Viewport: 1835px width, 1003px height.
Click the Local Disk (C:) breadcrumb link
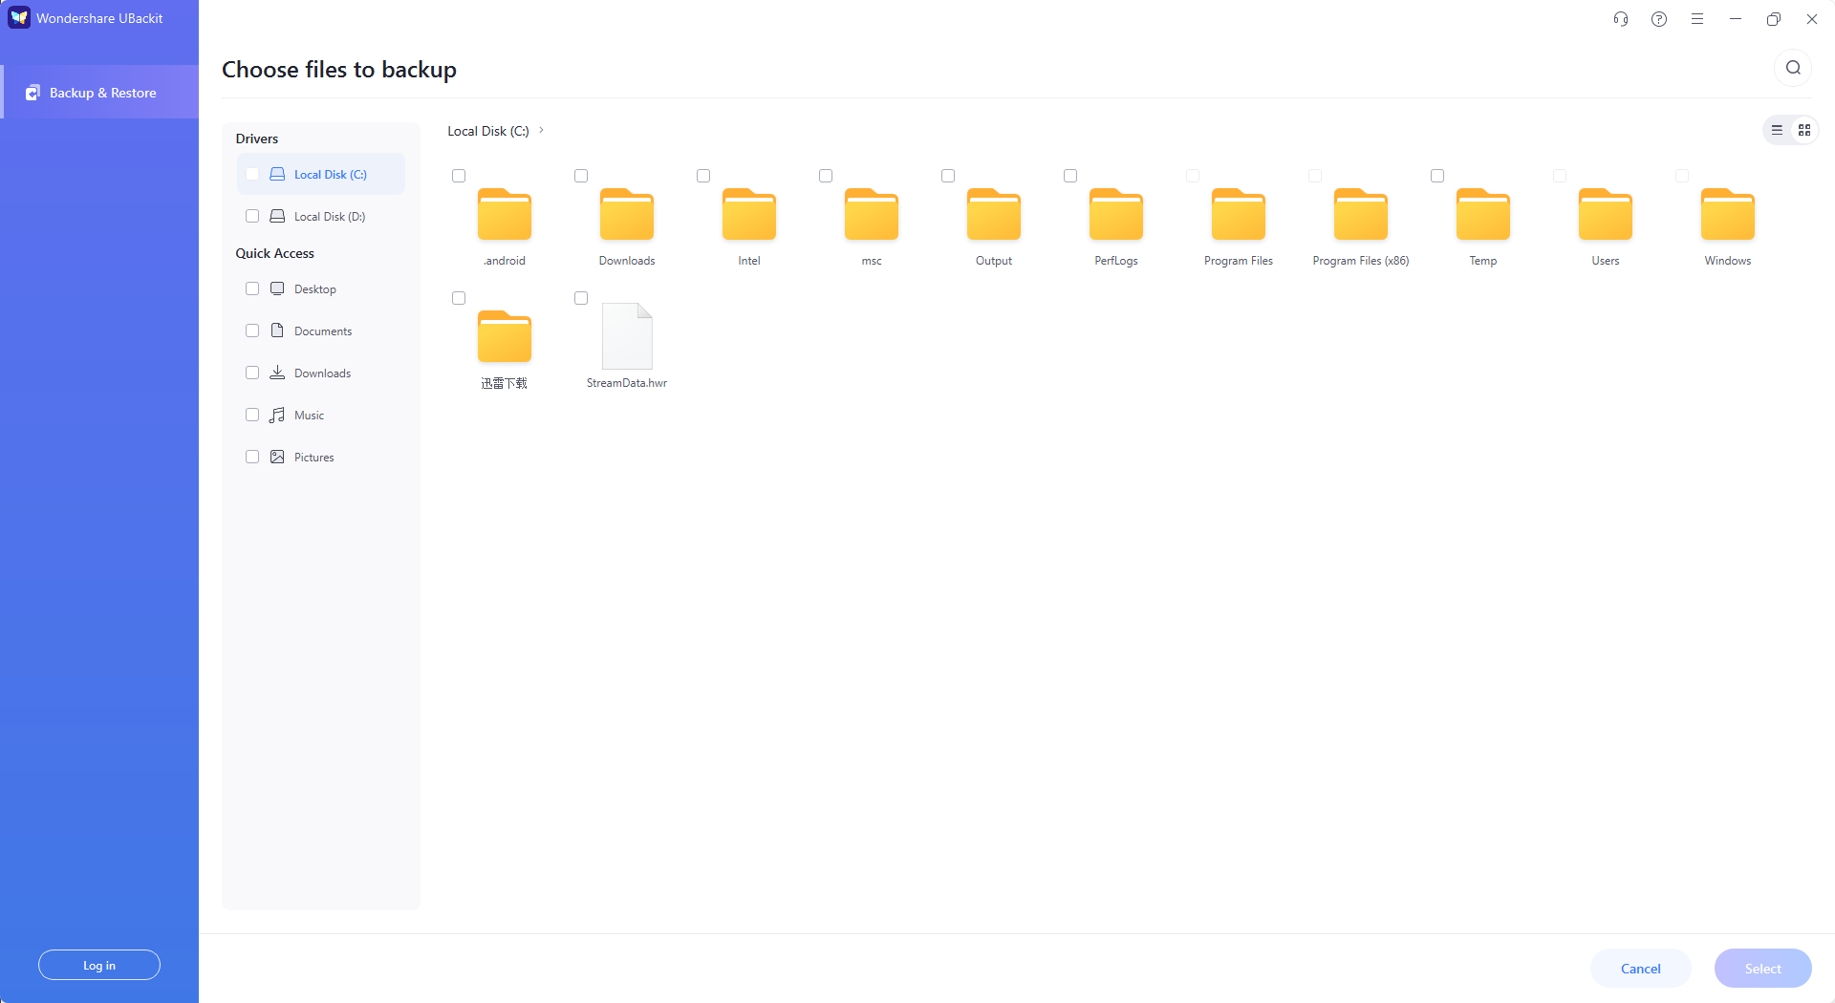[488, 131]
